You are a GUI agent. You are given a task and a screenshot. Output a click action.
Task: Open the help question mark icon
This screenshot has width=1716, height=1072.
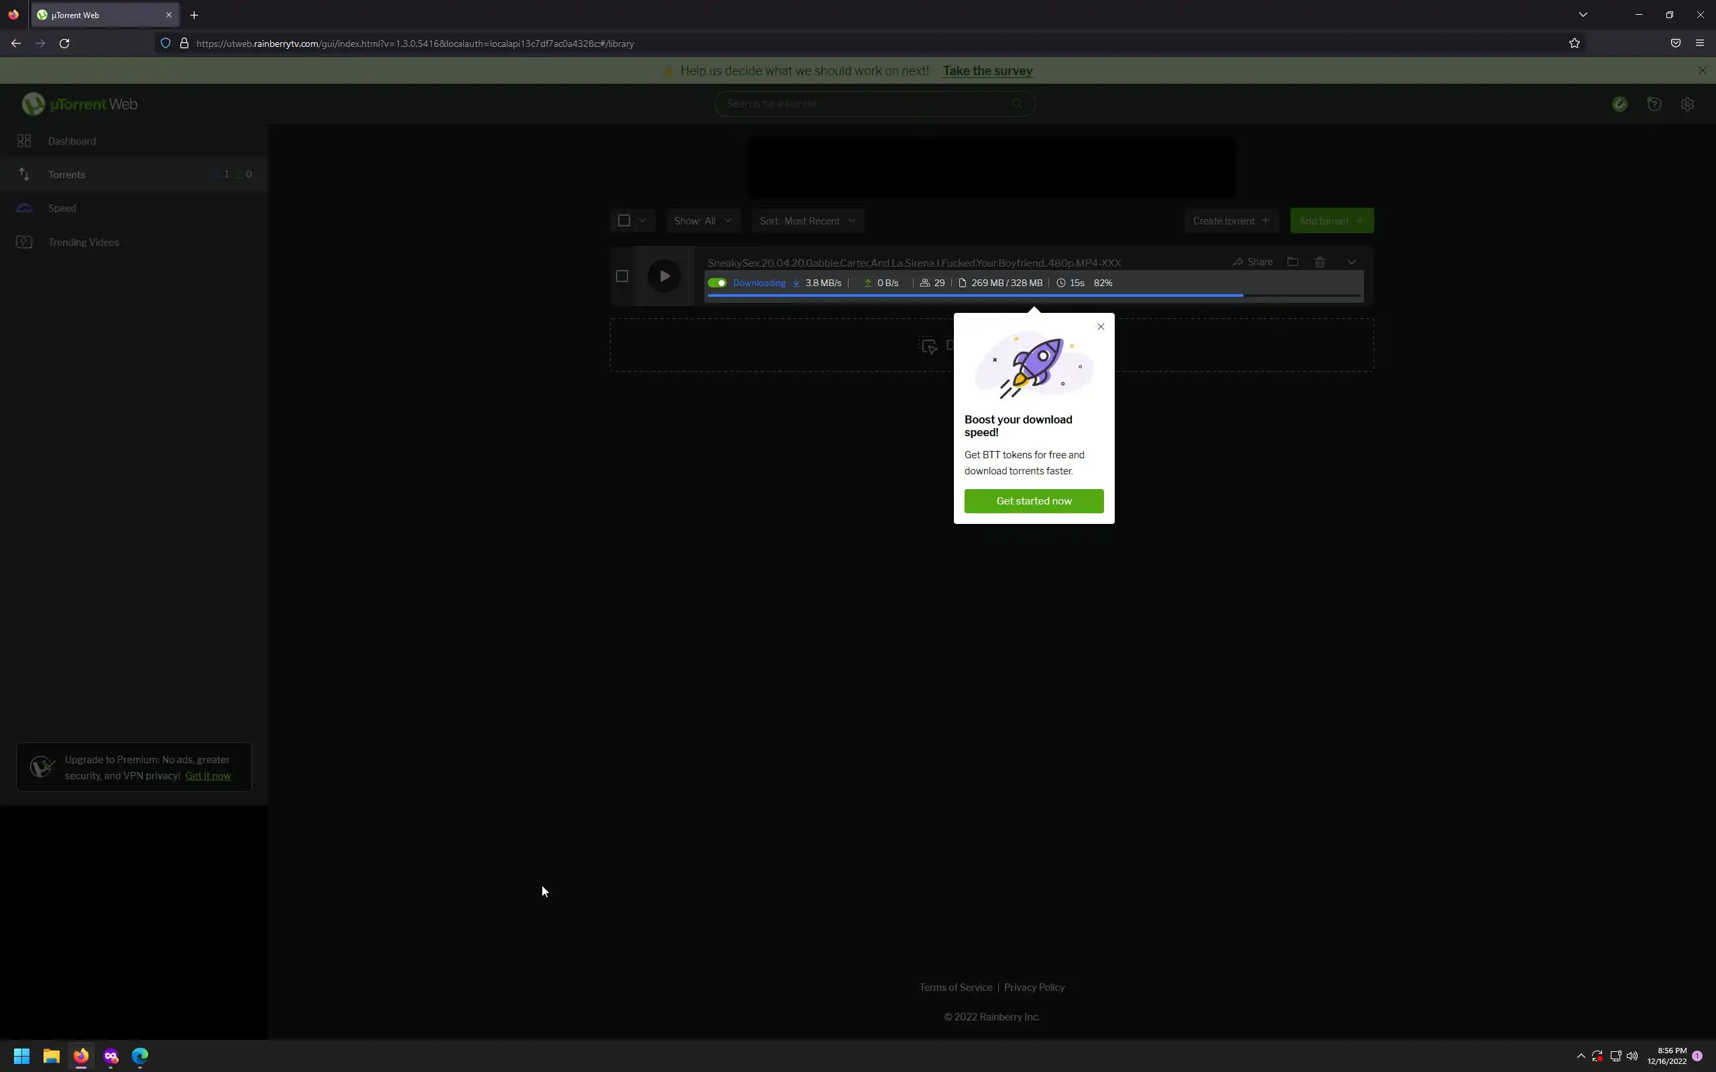pyautogui.click(x=1654, y=105)
